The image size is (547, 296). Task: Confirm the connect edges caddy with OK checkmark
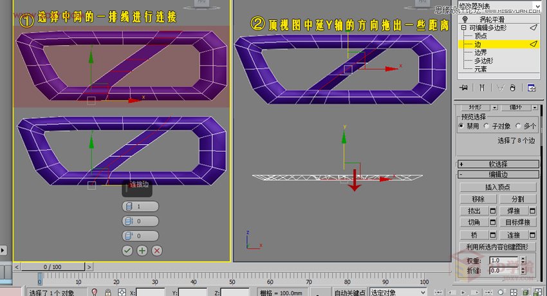click(x=127, y=250)
